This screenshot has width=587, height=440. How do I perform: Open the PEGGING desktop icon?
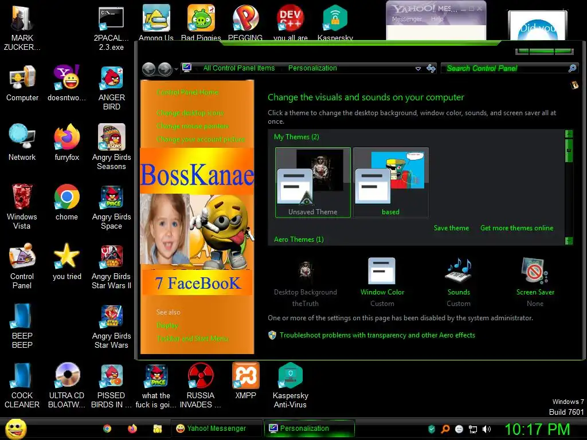pos(245,22)
